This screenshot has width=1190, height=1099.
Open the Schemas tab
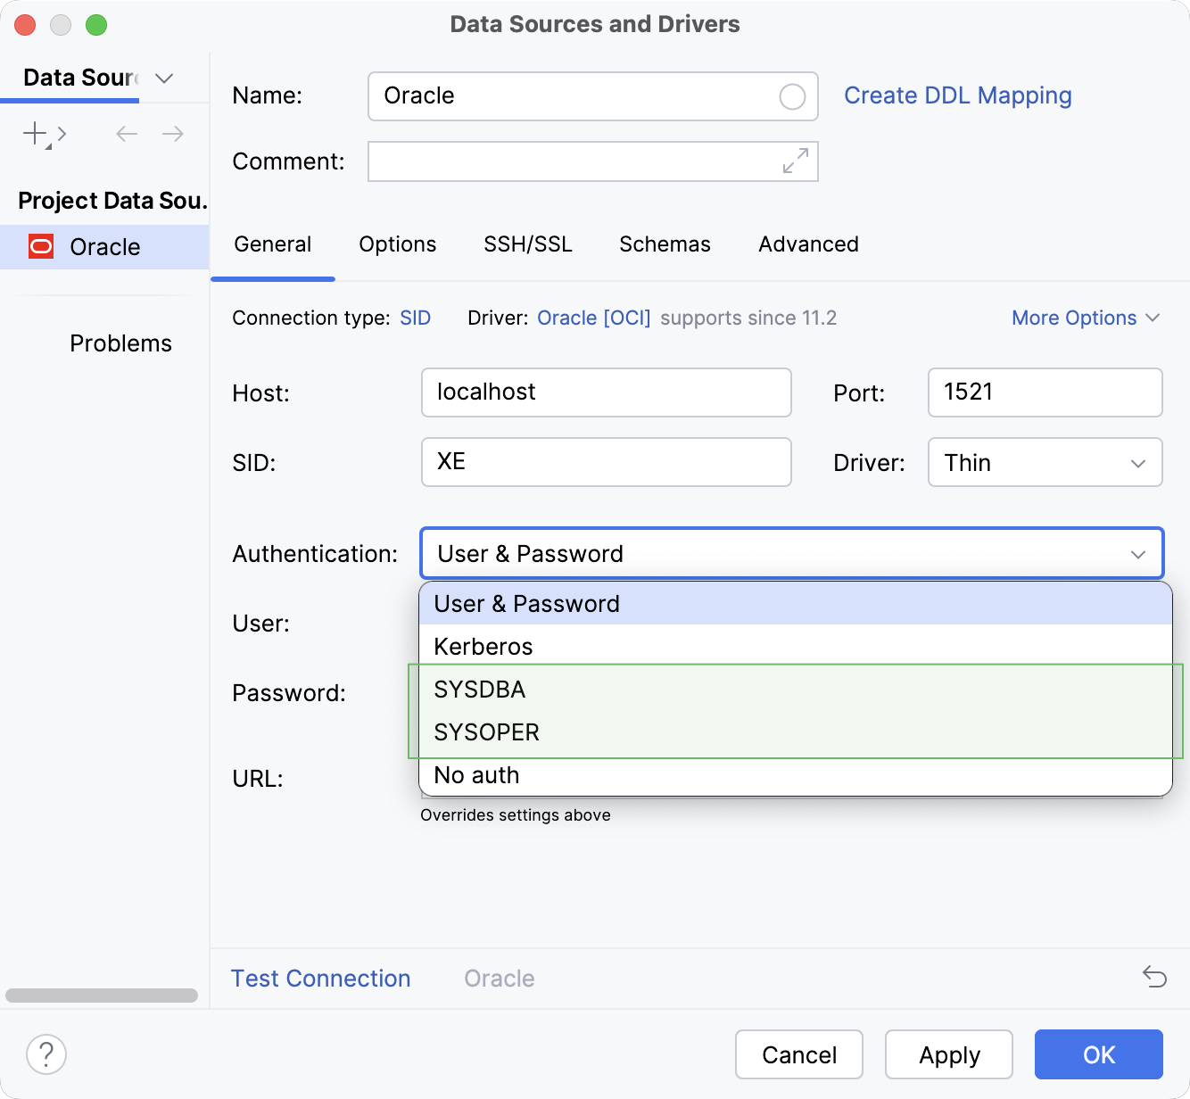click(665, 244)
